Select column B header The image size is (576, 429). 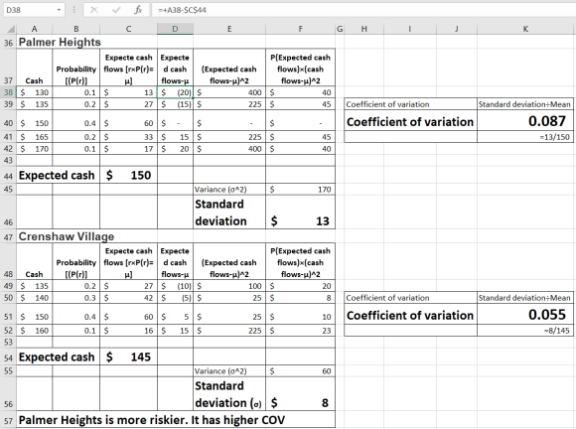click(76, 29)
